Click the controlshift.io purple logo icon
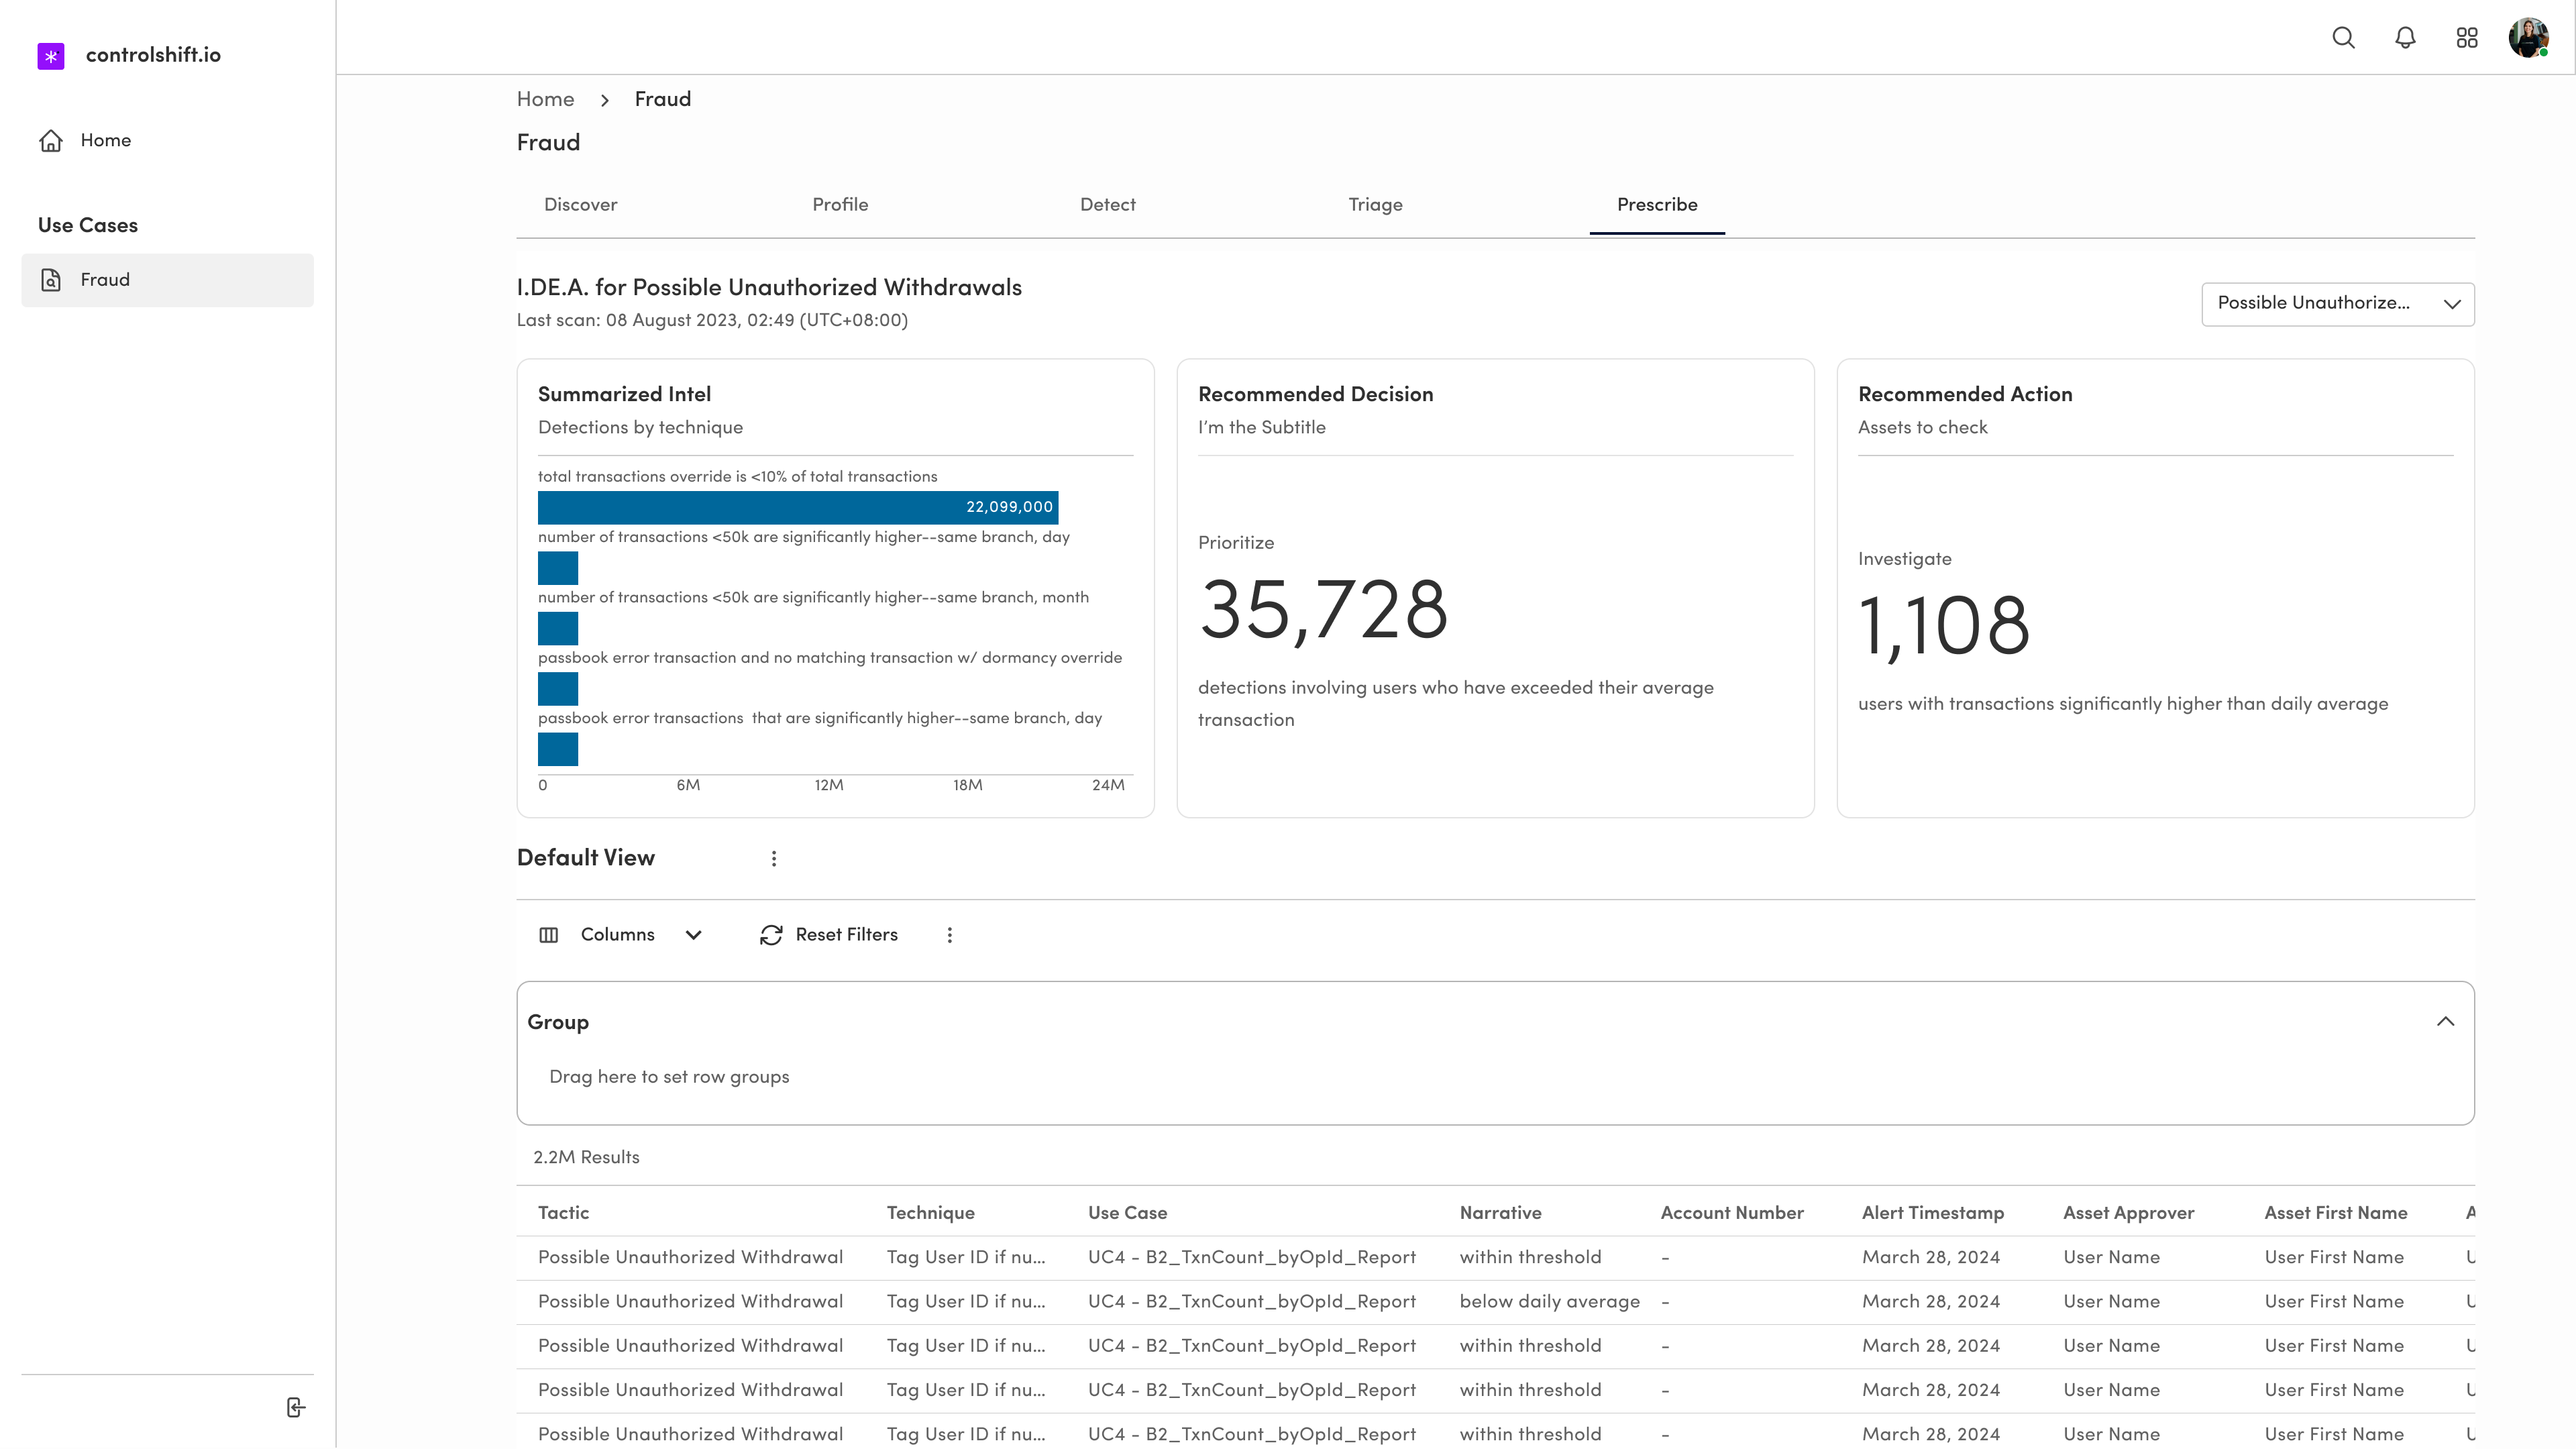 point(51,56)
